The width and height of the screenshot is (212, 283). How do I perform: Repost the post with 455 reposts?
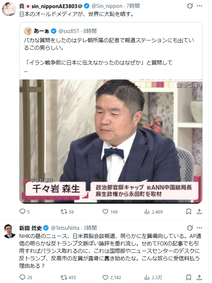click(68, 277)
